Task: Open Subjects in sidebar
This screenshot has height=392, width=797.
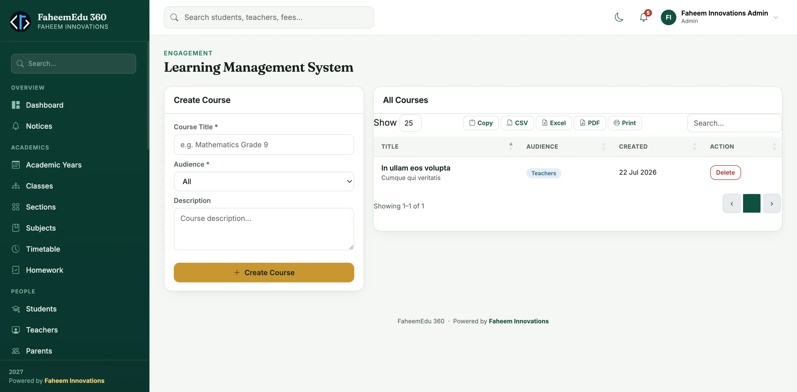Action: point(40,228)
